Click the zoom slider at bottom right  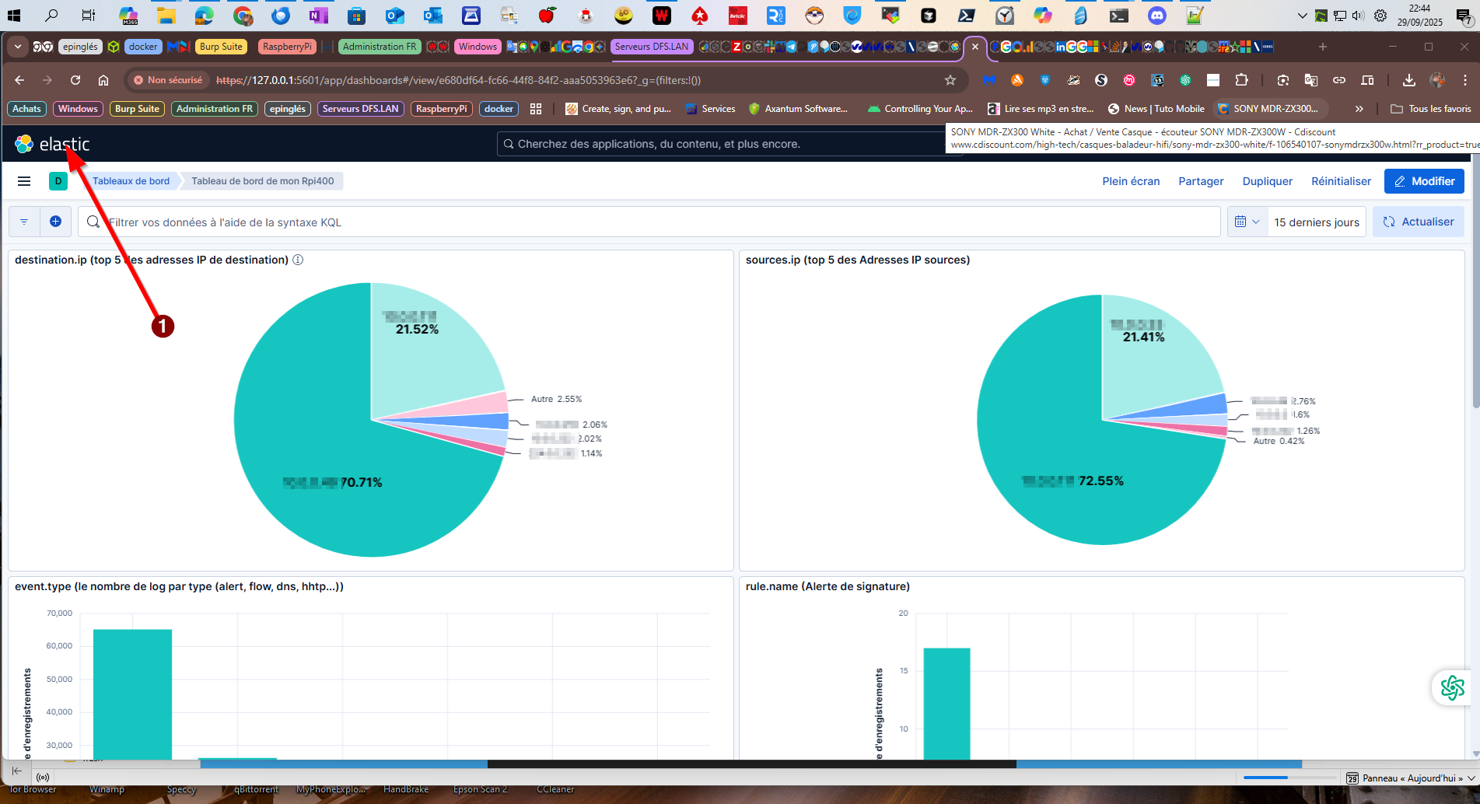[1287, 778]
